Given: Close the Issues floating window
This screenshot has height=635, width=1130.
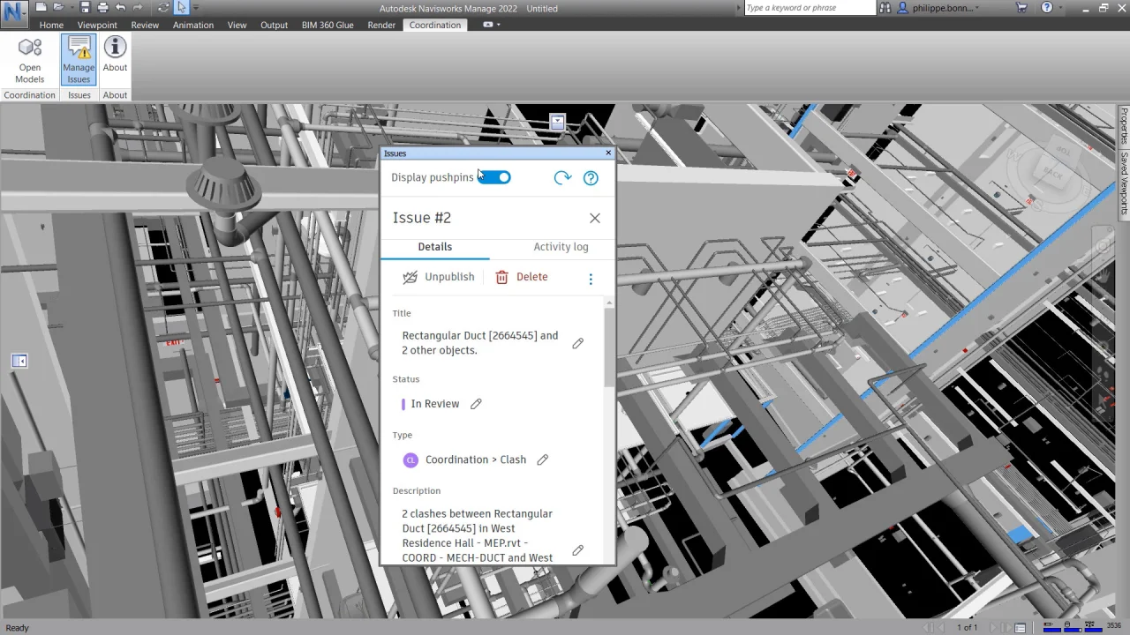Looking at the screenshot, I should (x=608, y=153).
